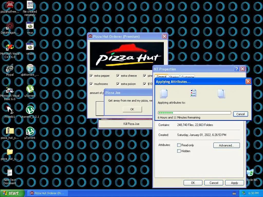This screenshot has height=197, width=263.
Task: Click the Created date value text
Action: (x=202, y=135)
